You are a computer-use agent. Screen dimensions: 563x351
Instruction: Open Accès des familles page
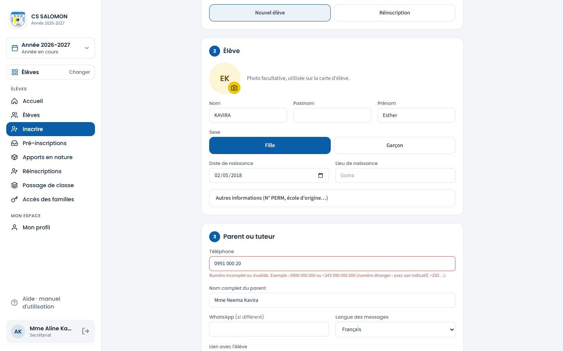click(x=50, y=199)
